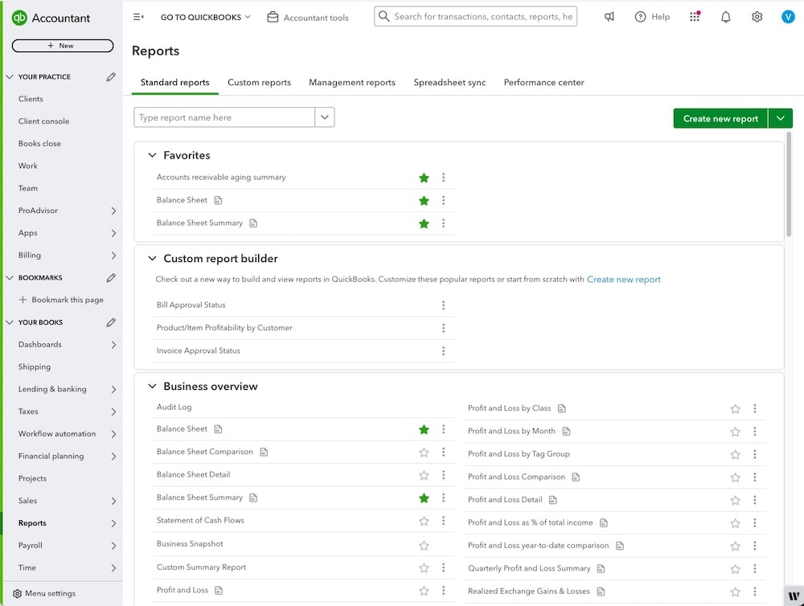Open the apps grid icon

(694, 15)
